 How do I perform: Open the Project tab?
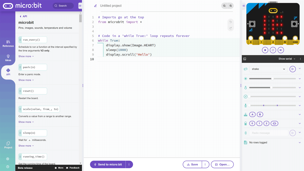tap(8, 145)
